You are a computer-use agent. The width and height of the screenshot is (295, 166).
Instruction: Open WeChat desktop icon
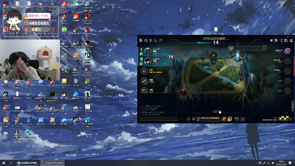(76, 5)
